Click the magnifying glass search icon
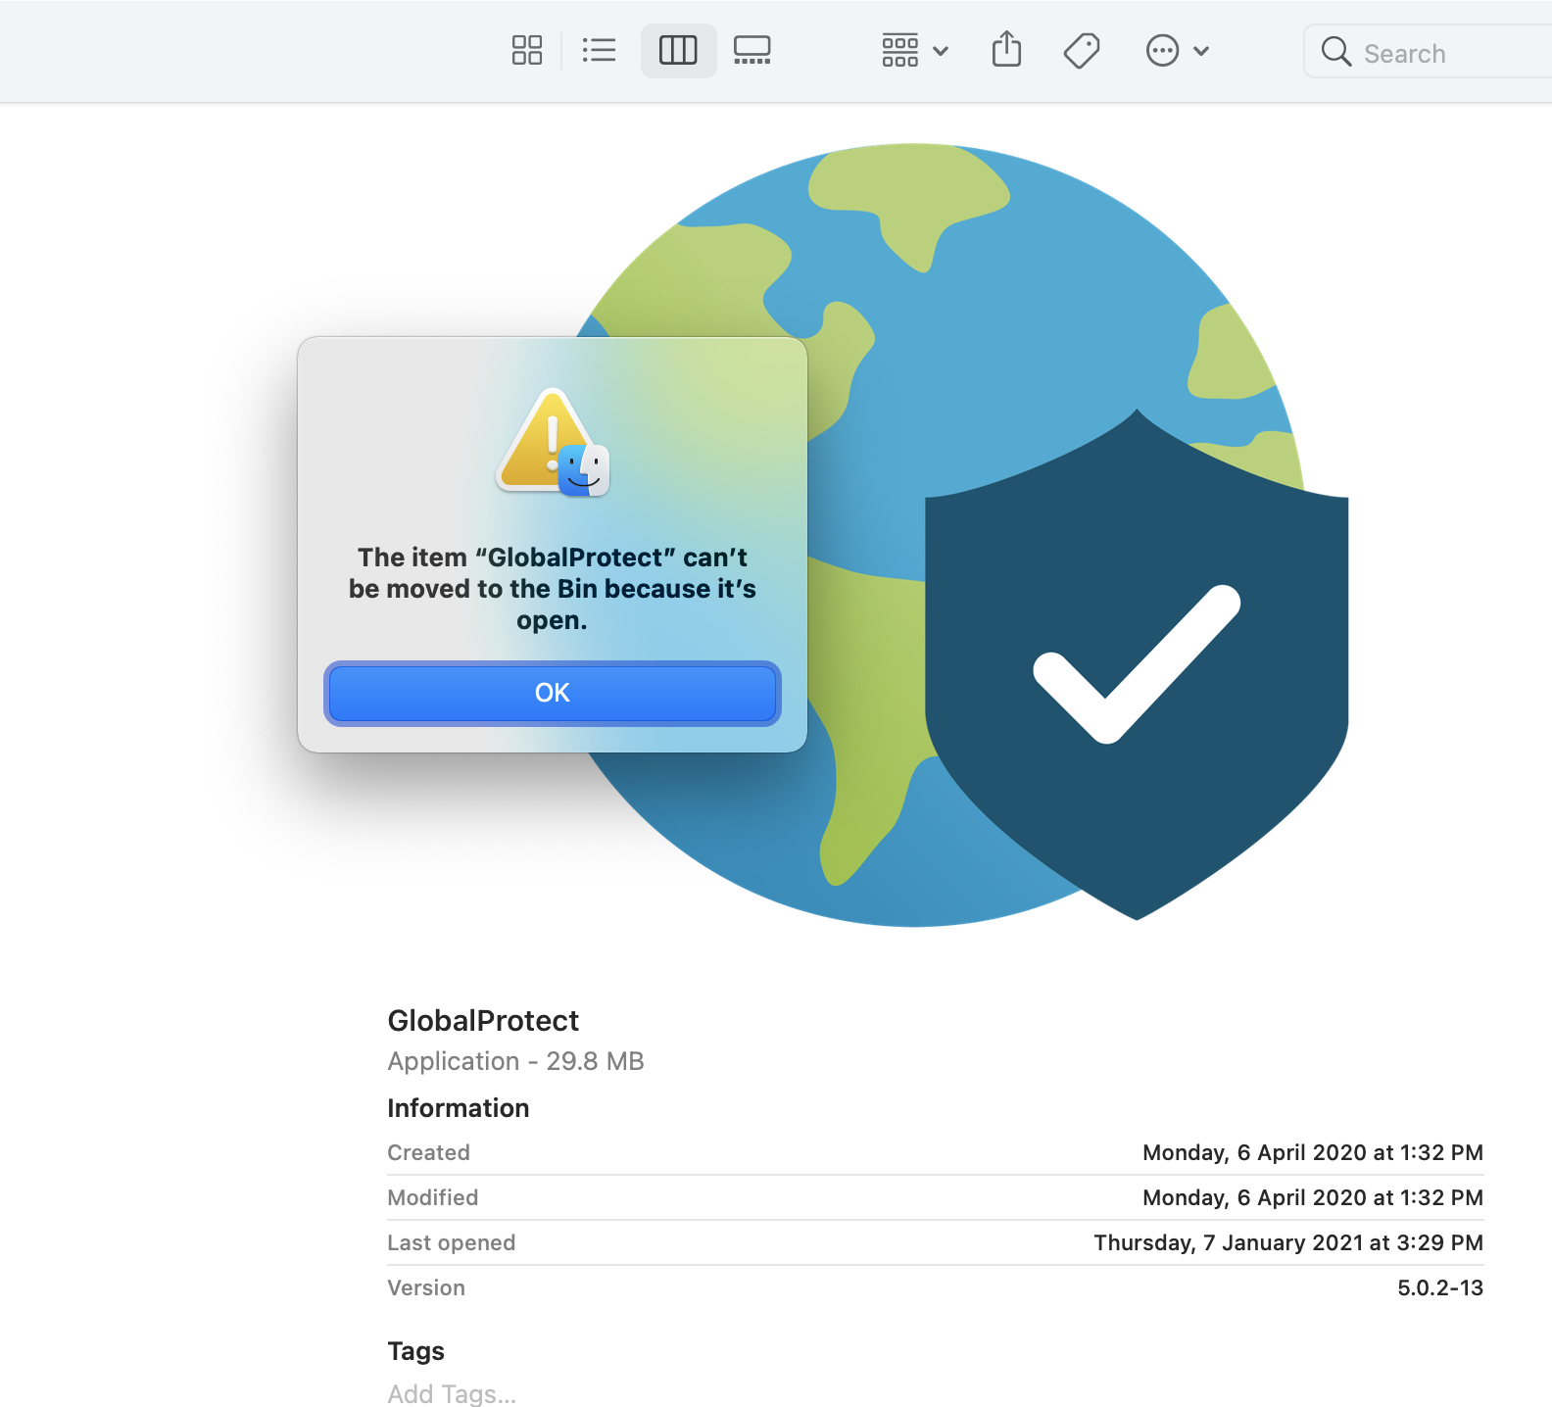The width and height of the screenshot is (1552, 1407). click(x=1335, y=51)
